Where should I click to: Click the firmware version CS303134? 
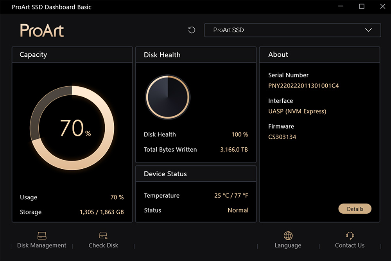(282, 137)
